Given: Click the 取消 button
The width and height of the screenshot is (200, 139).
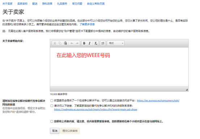Looking at the screenshot, I should click(x=55, y=131).
